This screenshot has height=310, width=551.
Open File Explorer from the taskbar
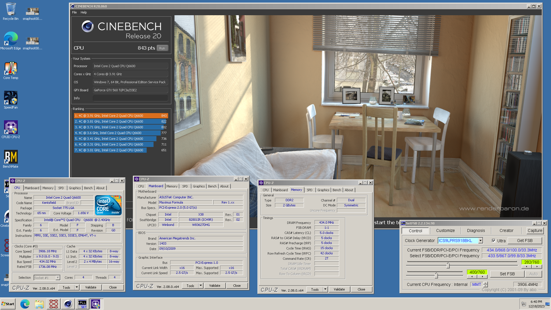[39, 304]
